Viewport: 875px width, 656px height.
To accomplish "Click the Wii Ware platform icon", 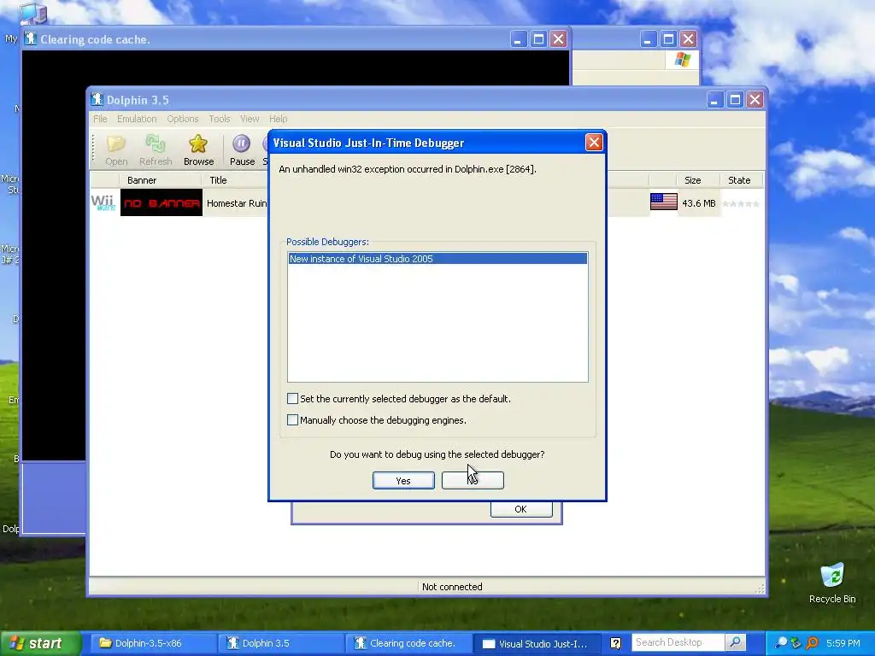I will pos(103,202).
